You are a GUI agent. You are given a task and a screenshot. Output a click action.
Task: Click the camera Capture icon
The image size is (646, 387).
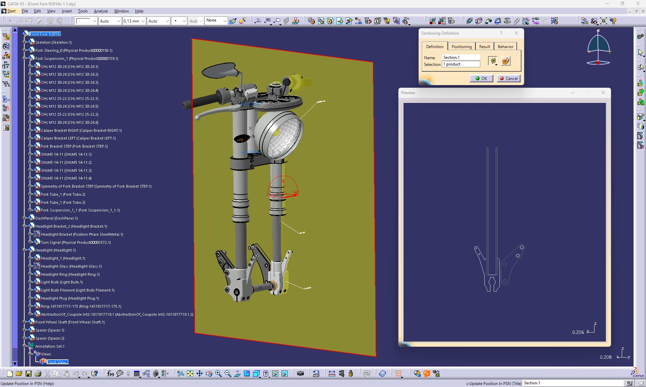(x=300, y=374)
